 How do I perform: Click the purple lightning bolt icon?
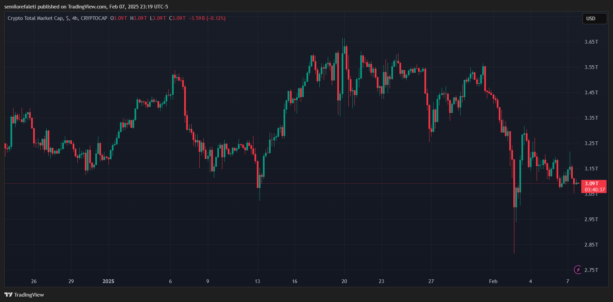(578, 270)
